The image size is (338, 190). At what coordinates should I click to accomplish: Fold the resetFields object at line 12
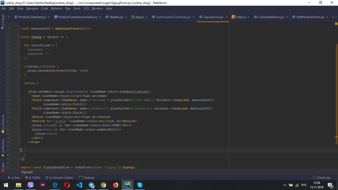19,45
